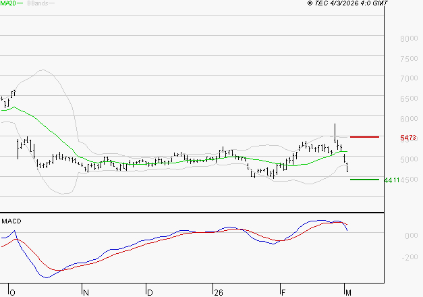Click the tall price spike candle near 6000

click(335, 133)
